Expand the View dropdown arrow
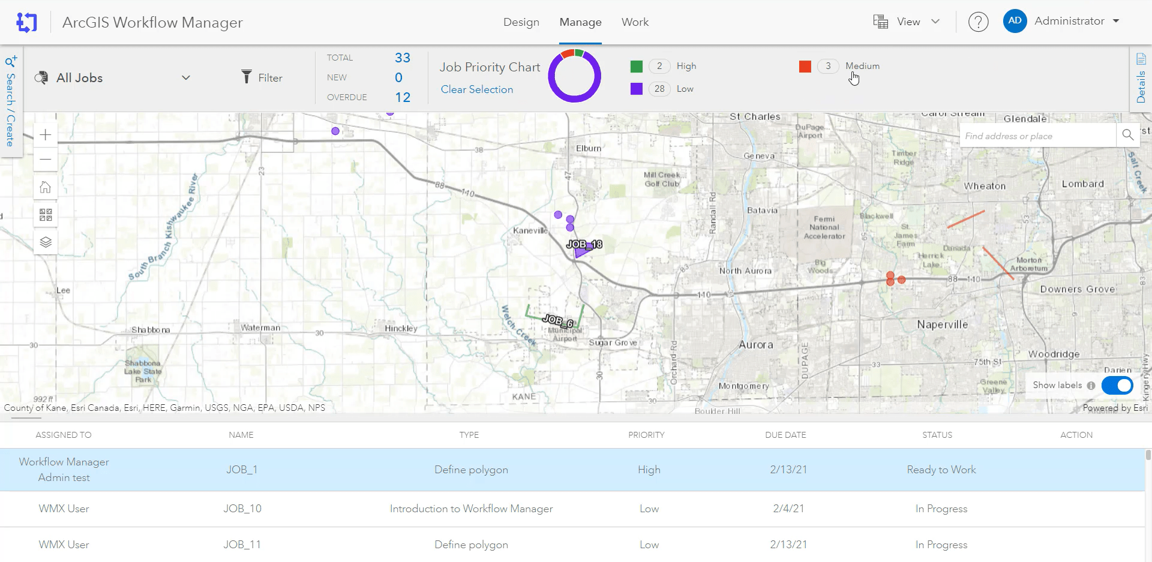The height and width of the screenshot is (562, 1152). tap(935, 22)
